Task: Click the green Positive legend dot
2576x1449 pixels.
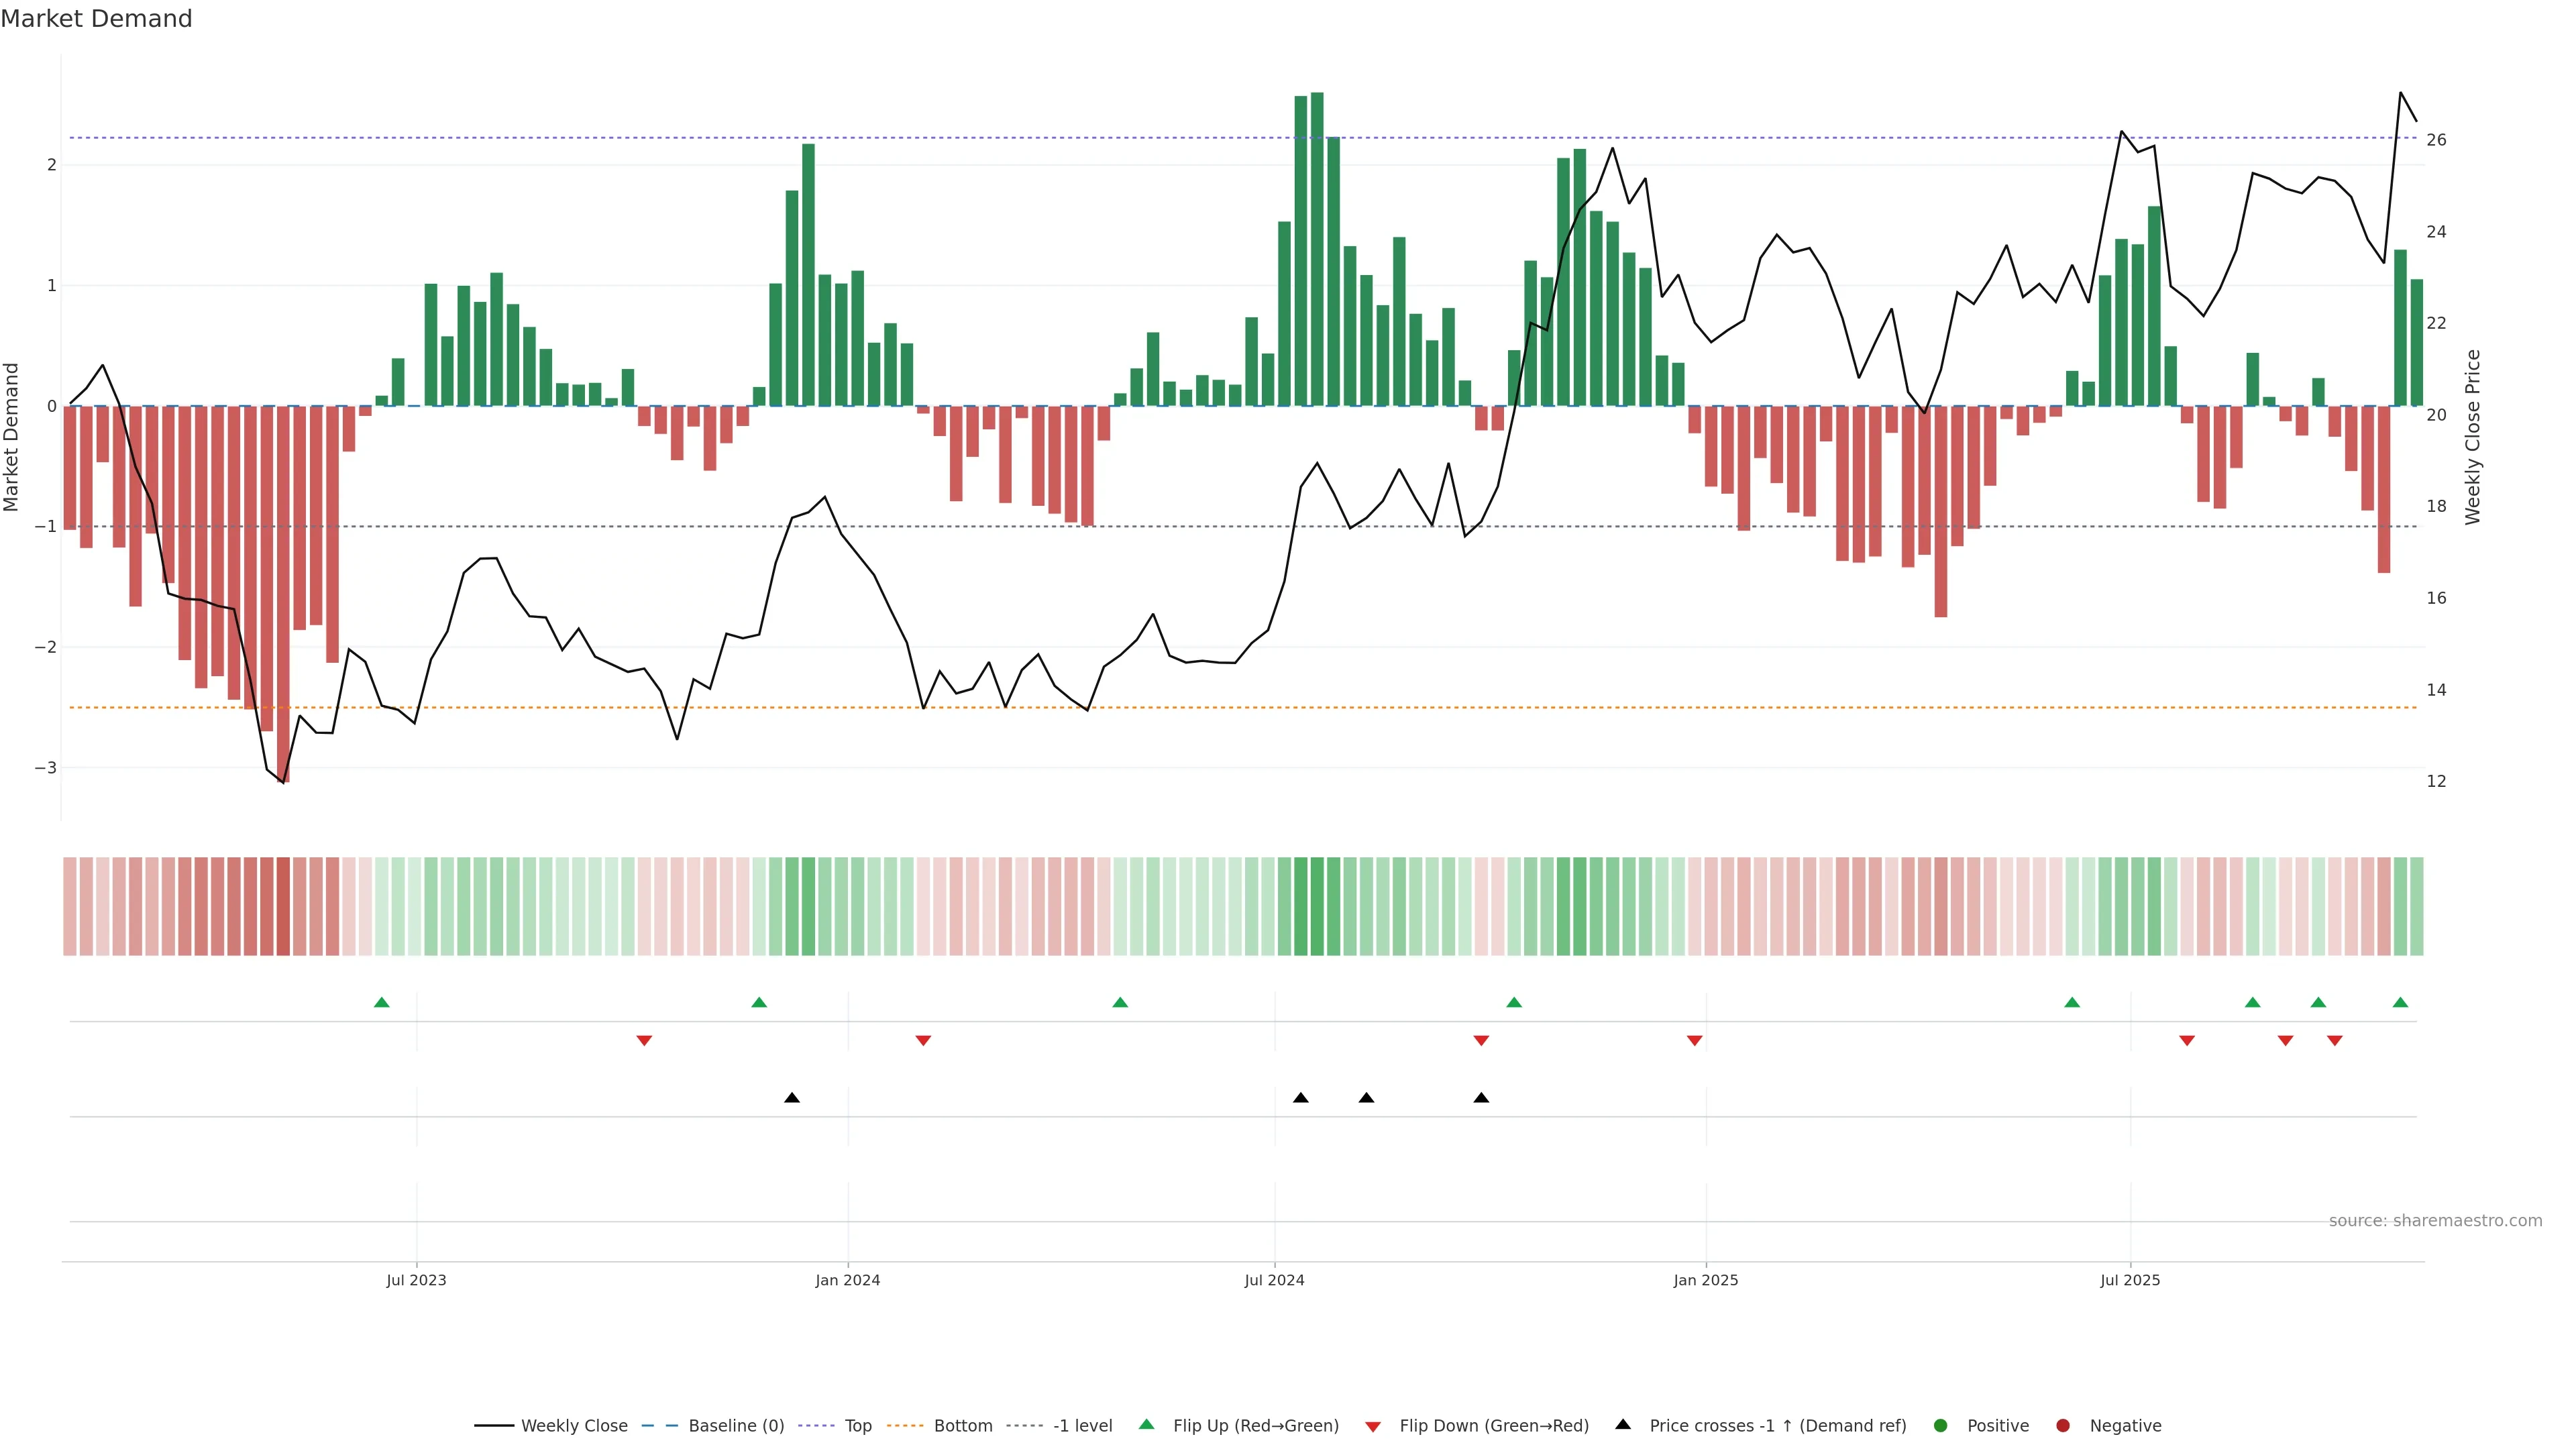Action: pyautogui.click(x=1940, y=1425)
